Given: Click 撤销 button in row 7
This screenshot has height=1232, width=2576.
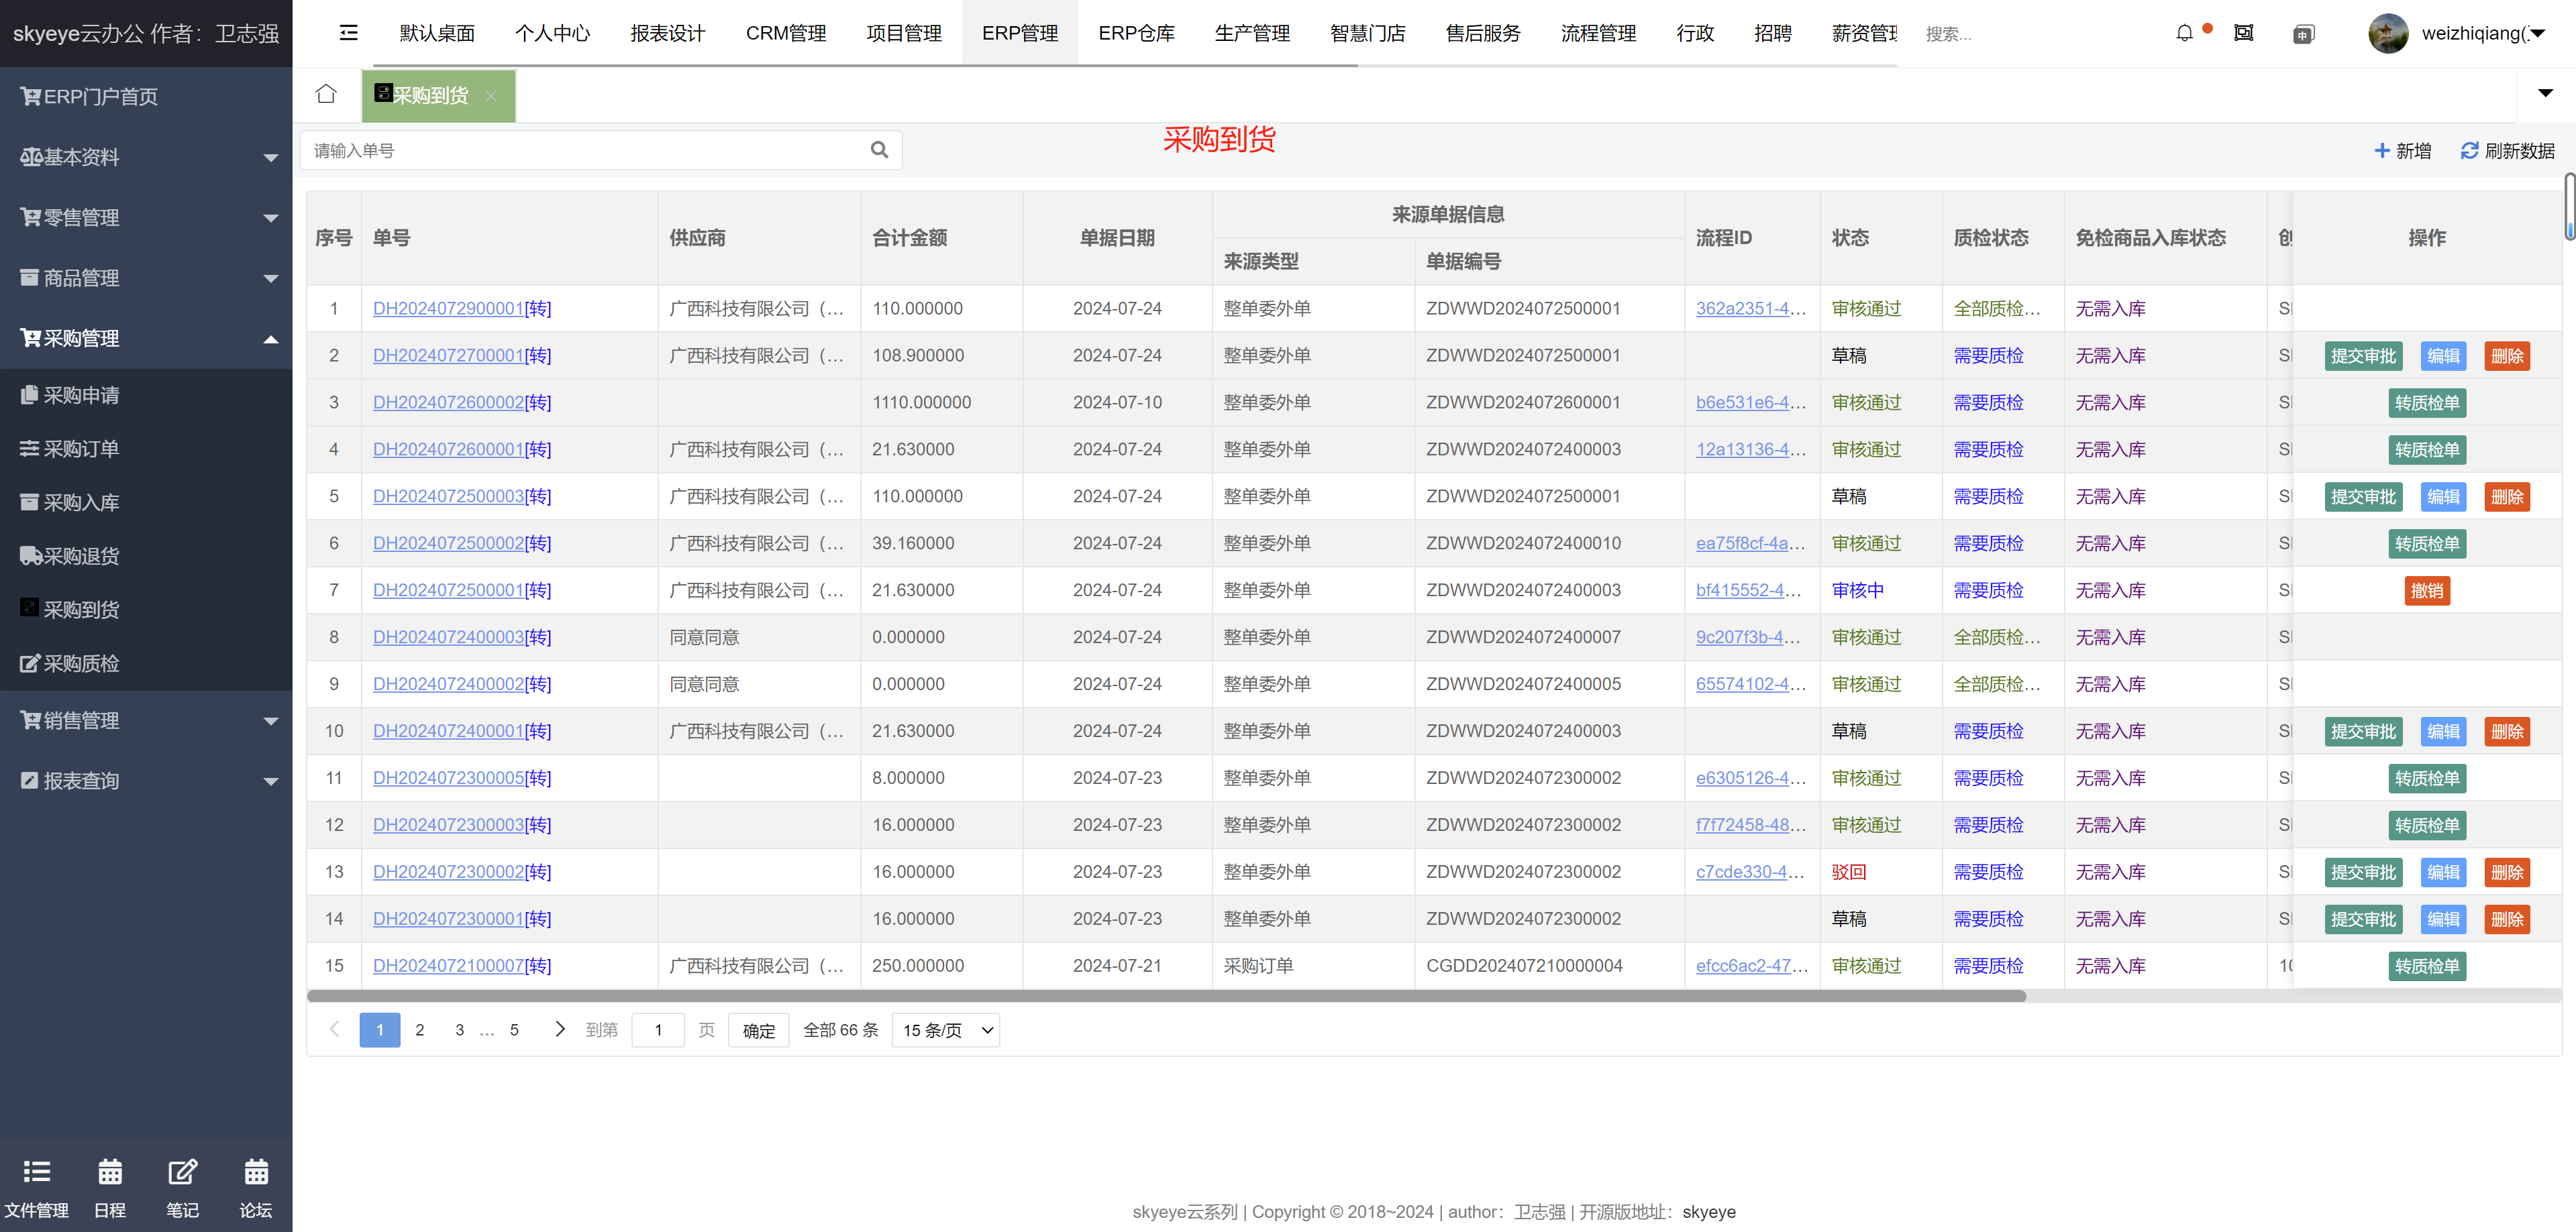Looking at the screenshot, I should tap(2426, 590).
